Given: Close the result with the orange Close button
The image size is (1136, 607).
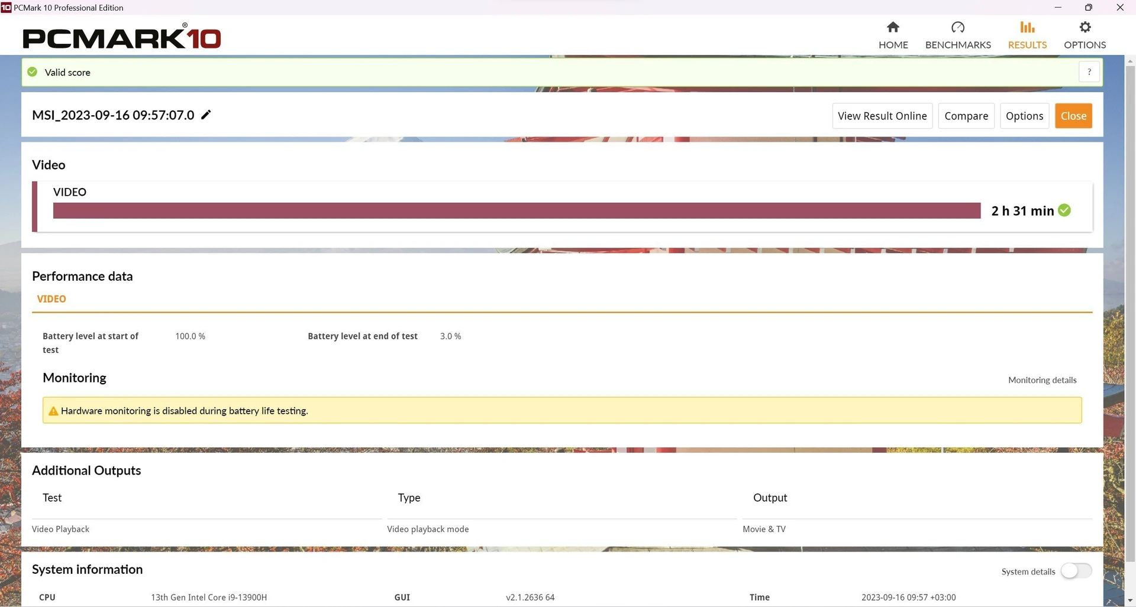Looking at the screenshot, I should coord(1073,116).
